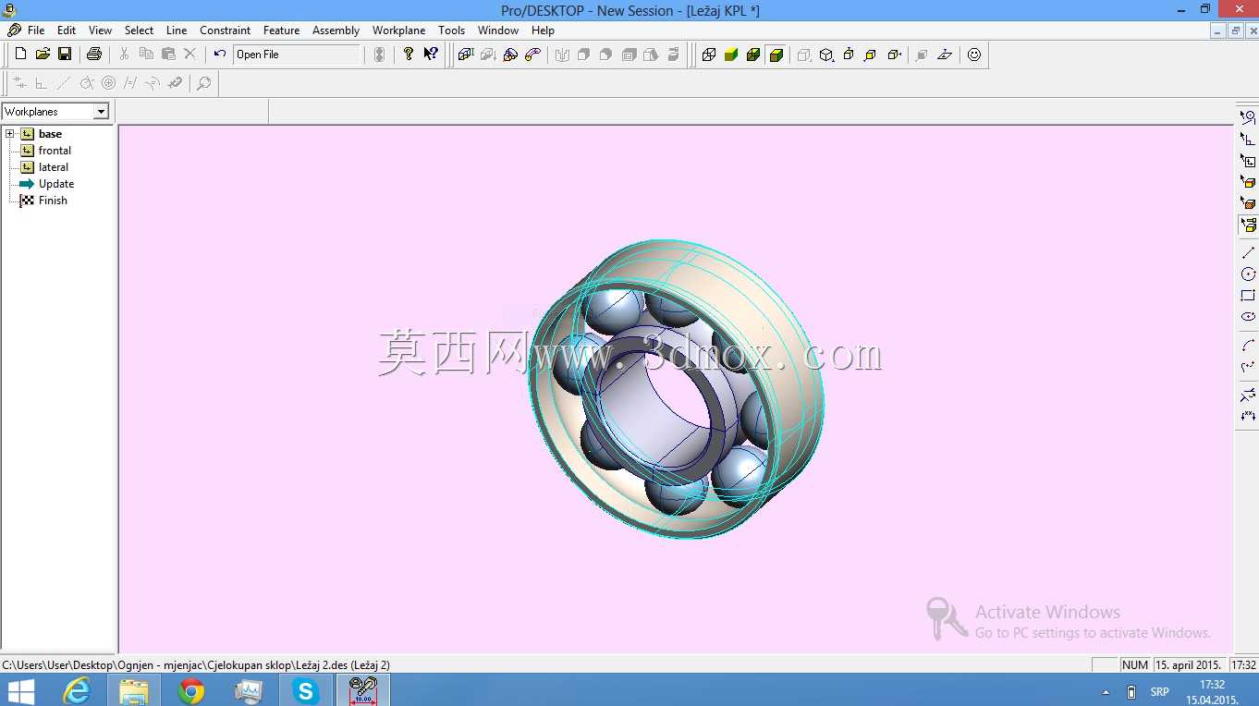The image size is (1259, 706).
Task: Click Finish in the browser tree
Action: pyautogui.click(x=53, y=201)
